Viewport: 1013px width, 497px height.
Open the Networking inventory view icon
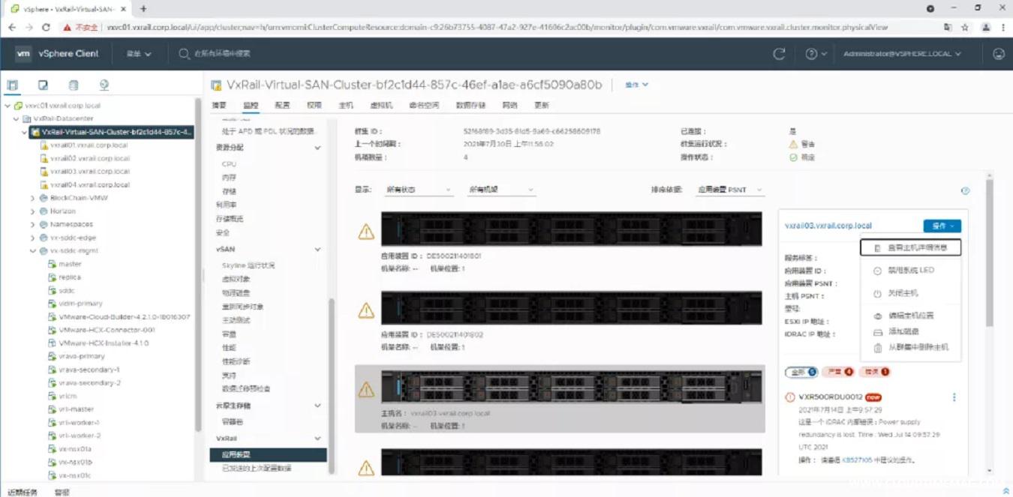[x=104, y=85]
